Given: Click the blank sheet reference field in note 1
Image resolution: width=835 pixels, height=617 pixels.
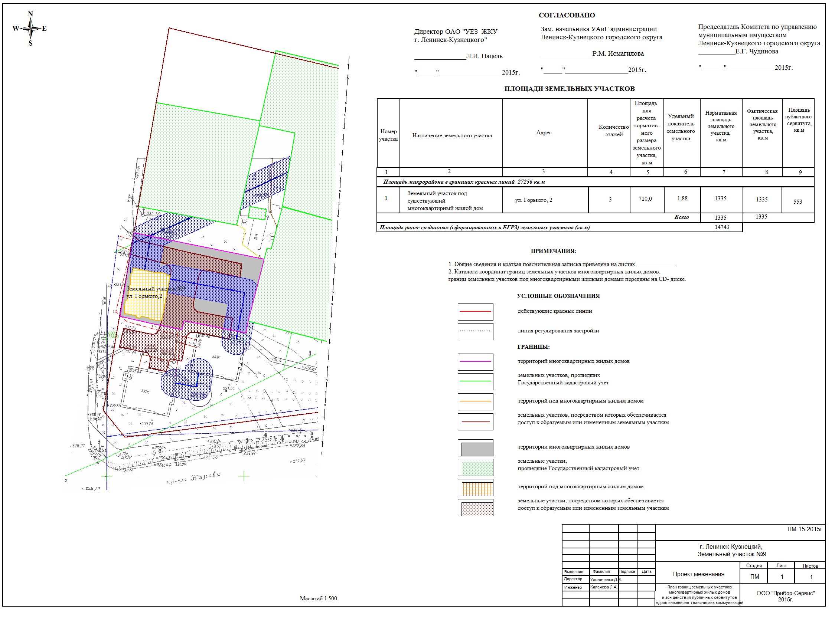Looking at the screenshot, I should coord(656,265).
